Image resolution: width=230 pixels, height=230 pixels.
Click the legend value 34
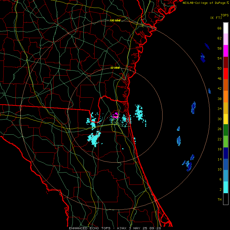click(x=220, y=109)
